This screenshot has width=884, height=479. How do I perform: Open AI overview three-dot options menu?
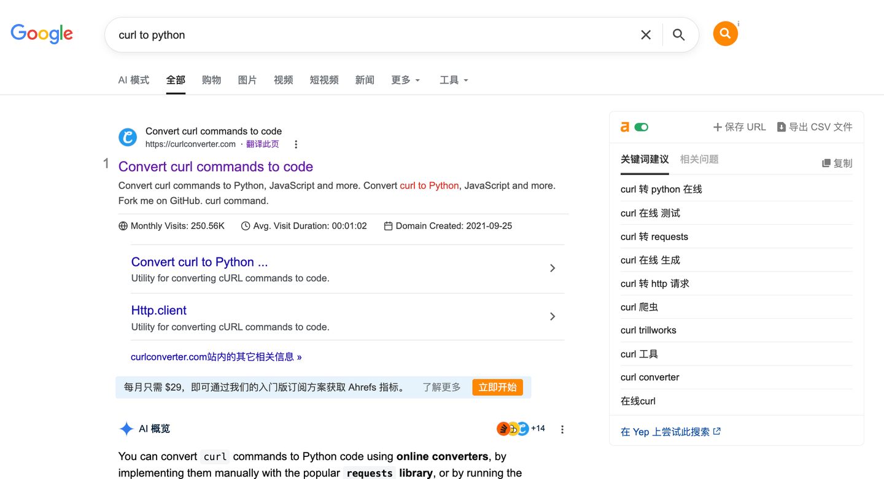click(x=562, y=430)
